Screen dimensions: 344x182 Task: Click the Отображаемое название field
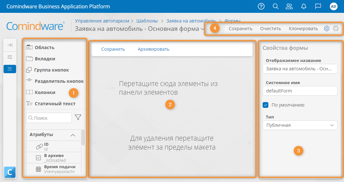tap(300, 69)
